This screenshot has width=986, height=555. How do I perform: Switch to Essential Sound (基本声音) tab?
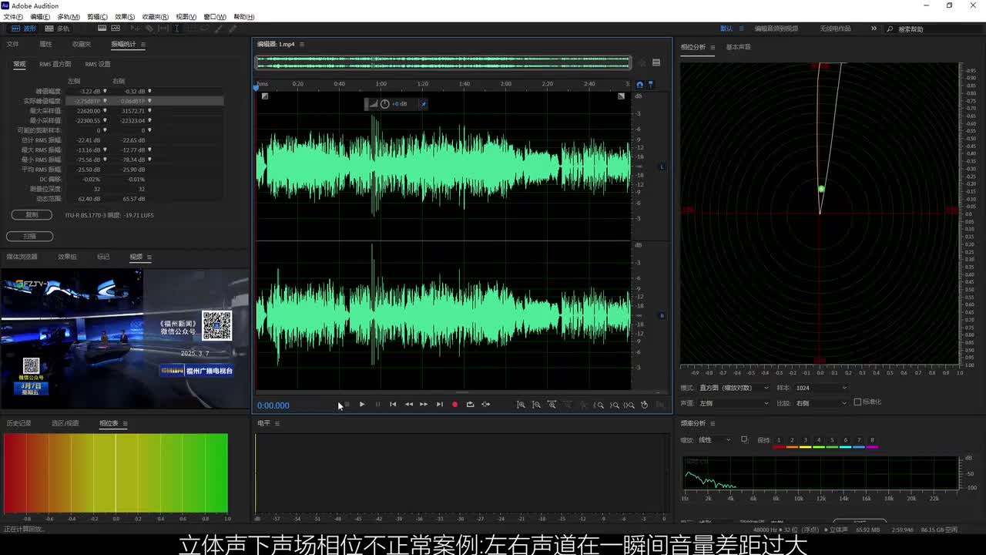[x=738, y=47]
